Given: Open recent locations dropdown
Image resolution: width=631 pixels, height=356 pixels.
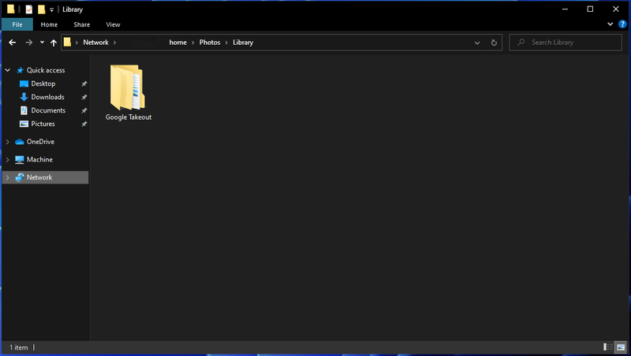Looking at the screenshot, I should [x=42, y=43].
